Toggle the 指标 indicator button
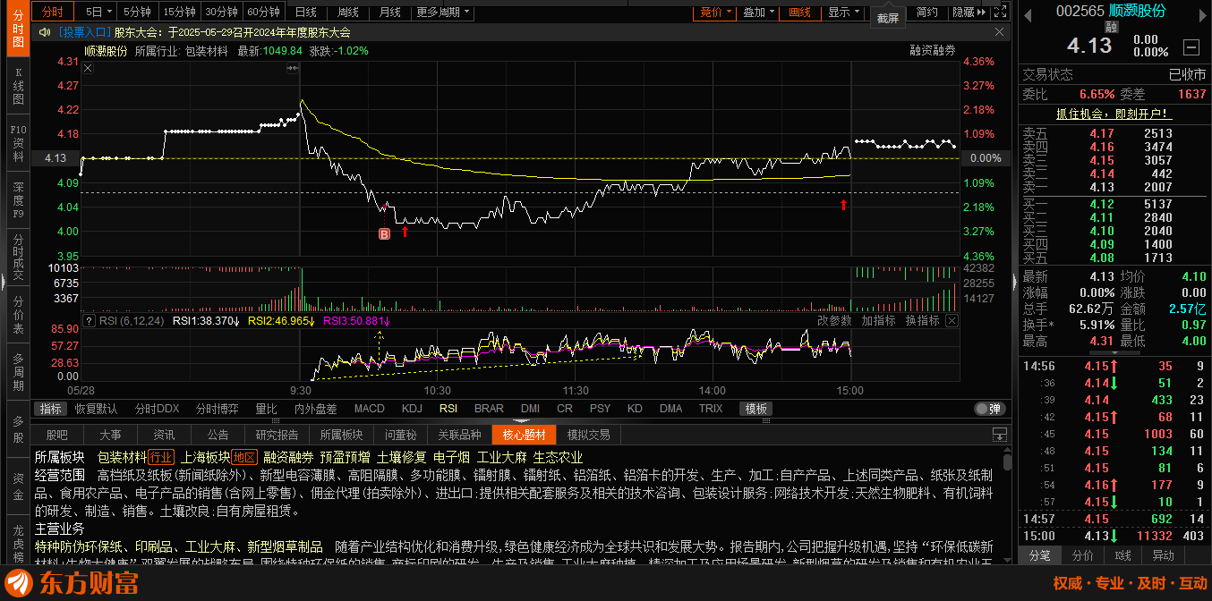The width and height of the screenshot is (1212, 601). [x=51, y=409]
